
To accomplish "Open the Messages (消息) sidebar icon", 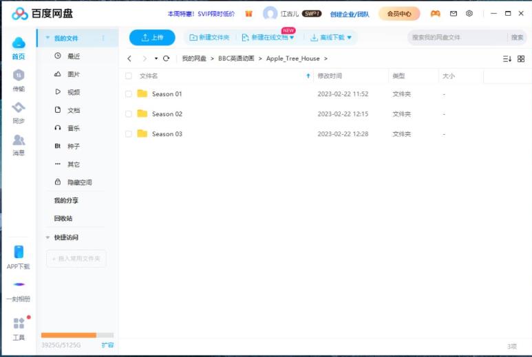I will (19, 140).
